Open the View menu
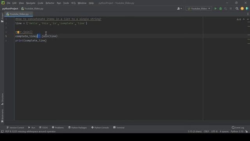This screenshot has height=141, width=250. point(21,3)
